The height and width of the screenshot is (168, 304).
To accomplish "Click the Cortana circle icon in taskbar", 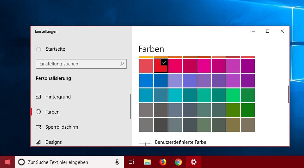I will pos(21,162).
